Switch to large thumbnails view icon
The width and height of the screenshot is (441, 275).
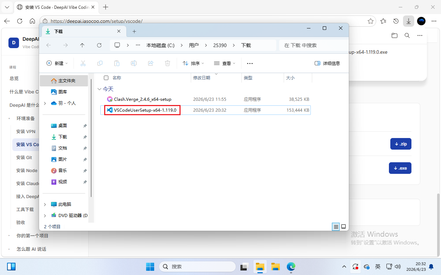[x=344, y=227]
